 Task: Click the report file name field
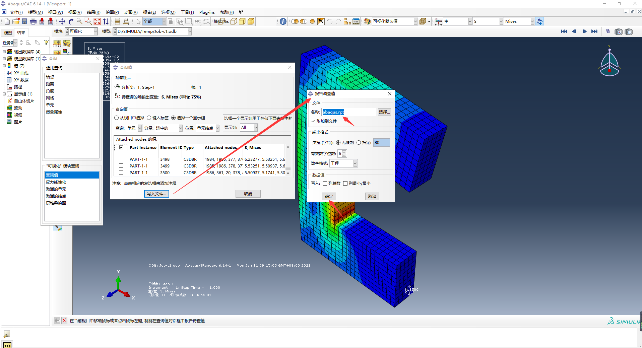[x=349, y=112]
